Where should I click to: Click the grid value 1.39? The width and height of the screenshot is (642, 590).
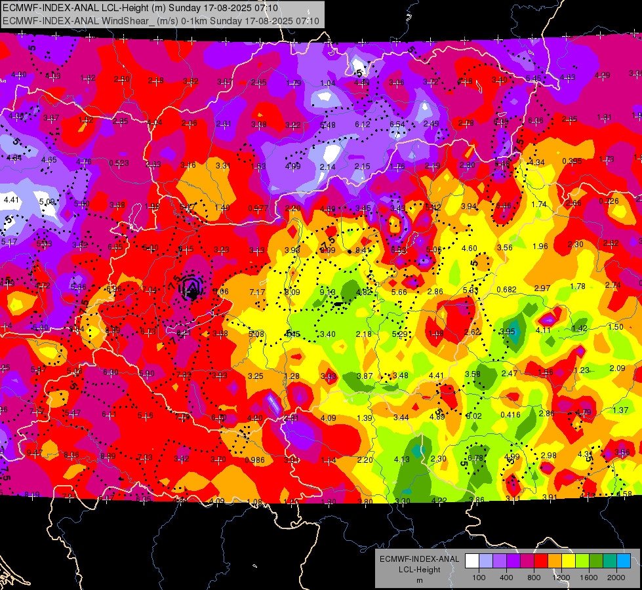tap(365, 418)
